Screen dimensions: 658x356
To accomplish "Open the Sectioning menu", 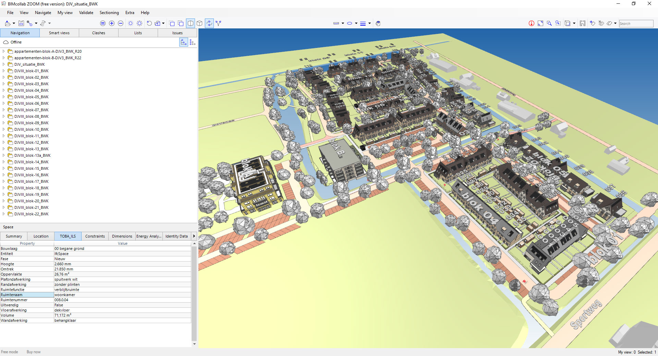I will pos(109,13).
